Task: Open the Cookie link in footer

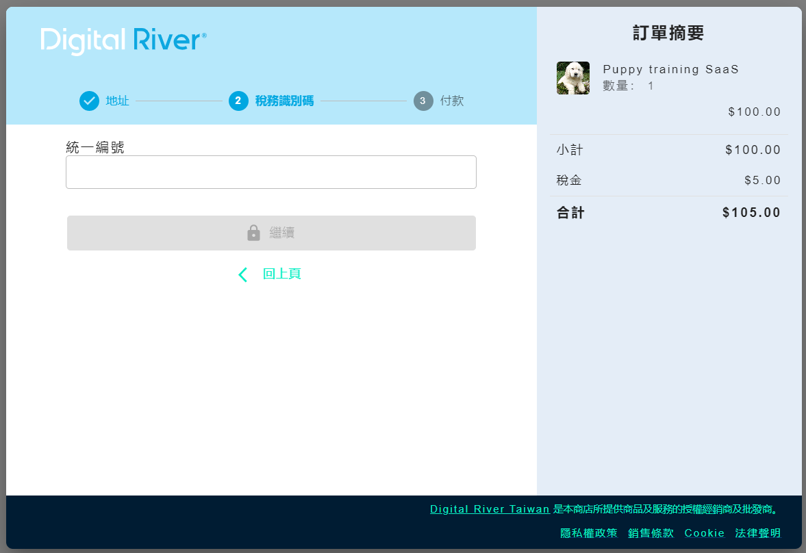Action: point(704,532)
